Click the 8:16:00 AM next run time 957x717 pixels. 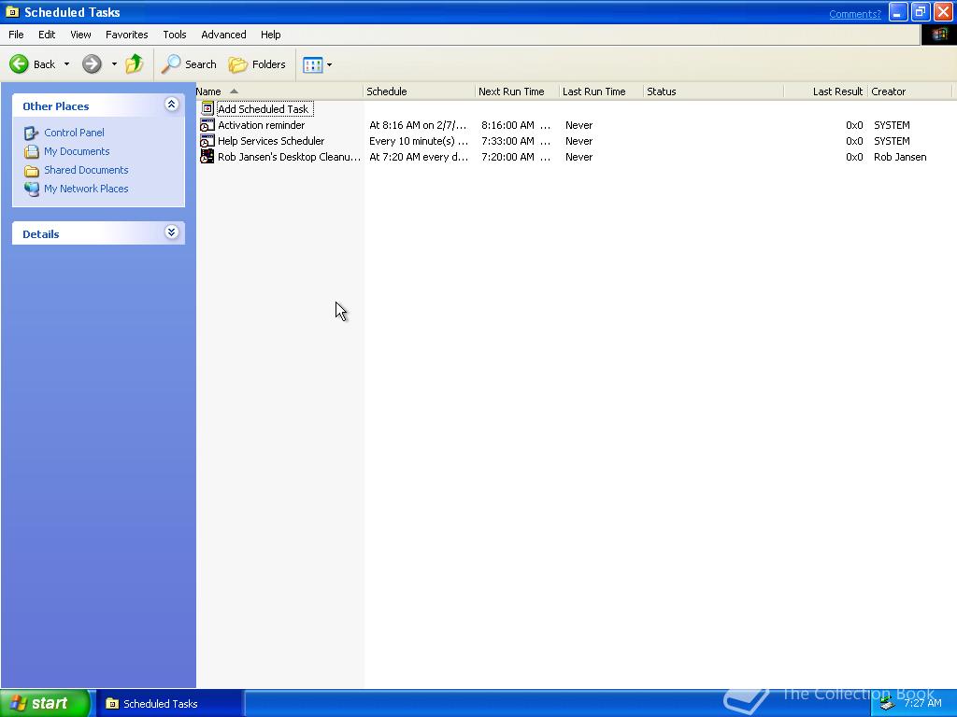pyautogui.click(x=516, y=125)
